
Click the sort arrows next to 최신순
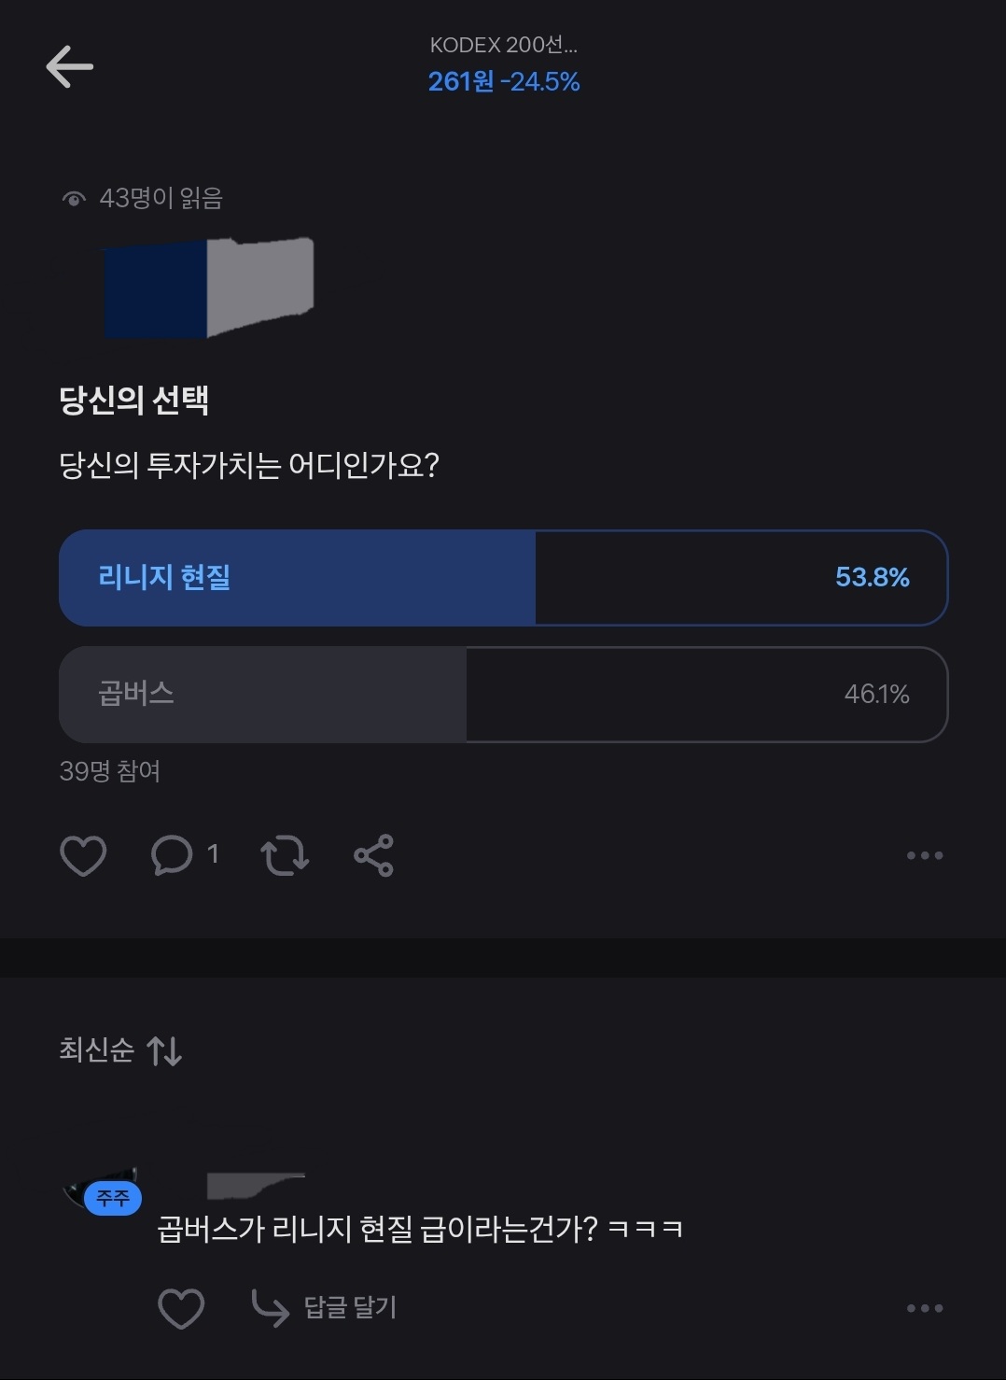pos(165,1051)
